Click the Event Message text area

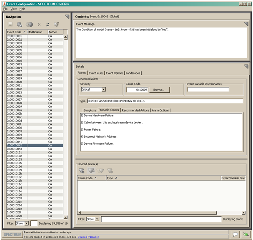(161, 43)
